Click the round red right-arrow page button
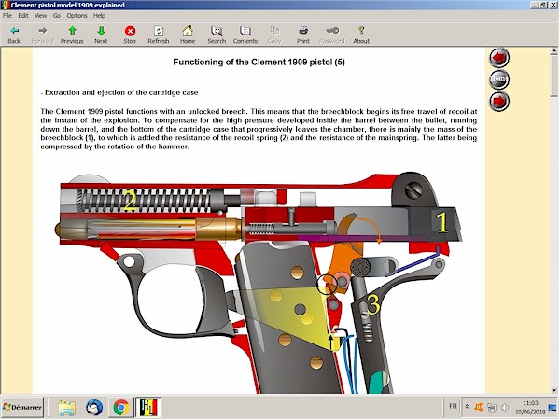The image size is (560, 420). click(499, 101)
